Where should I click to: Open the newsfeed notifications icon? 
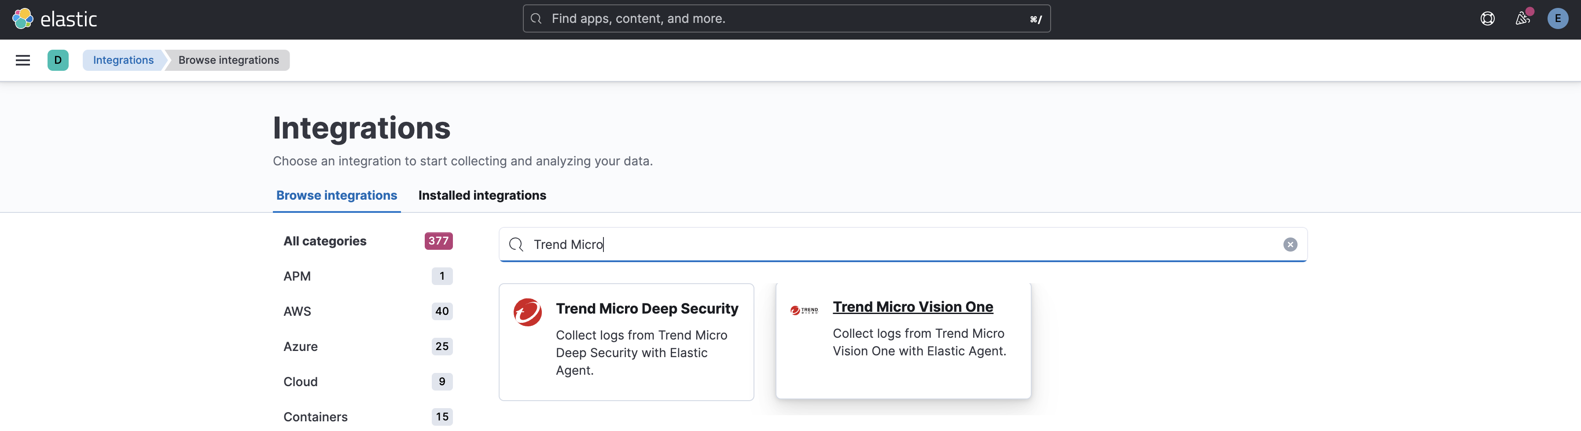(x=1522, y=19)
